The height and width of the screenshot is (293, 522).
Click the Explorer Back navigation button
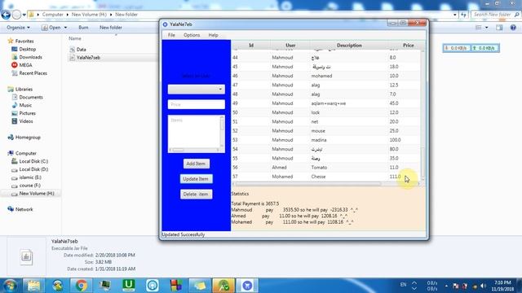coord(6,15)
